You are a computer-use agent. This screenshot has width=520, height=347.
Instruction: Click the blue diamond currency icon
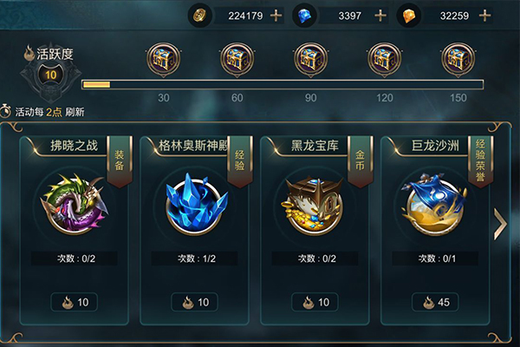click(304, 16)
